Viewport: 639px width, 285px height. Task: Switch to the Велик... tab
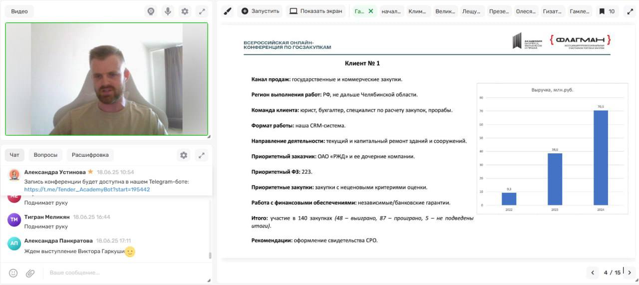pyautogui.click(x=445, y=11)
